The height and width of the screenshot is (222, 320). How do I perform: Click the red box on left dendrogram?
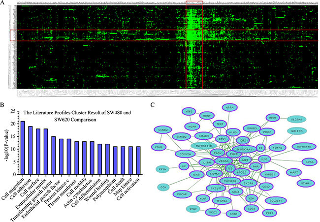pyautogui.click(x=13, y=35)
